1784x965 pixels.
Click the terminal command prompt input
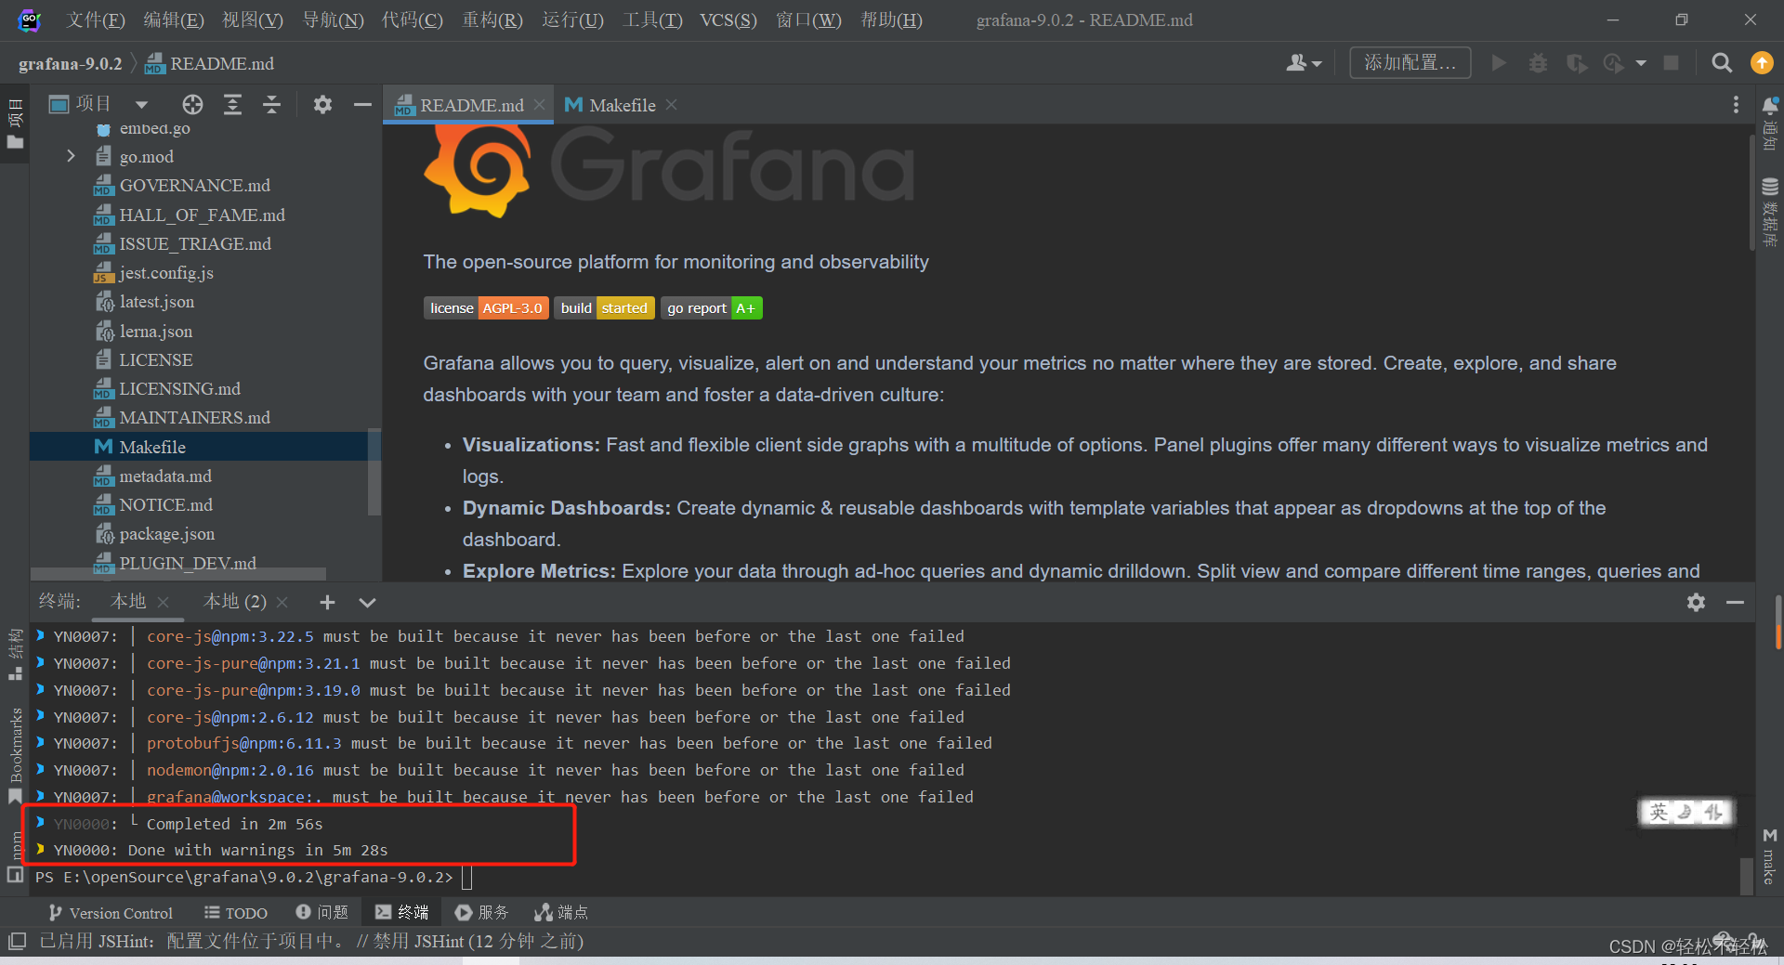click(467, 877)
